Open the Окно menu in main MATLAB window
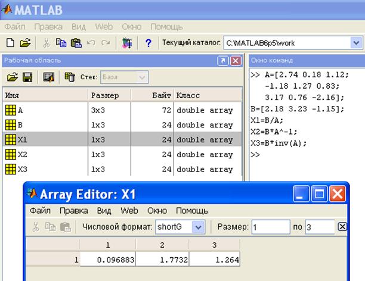The height and width of the screenshot is (281, 365). (x=132, y=27)
